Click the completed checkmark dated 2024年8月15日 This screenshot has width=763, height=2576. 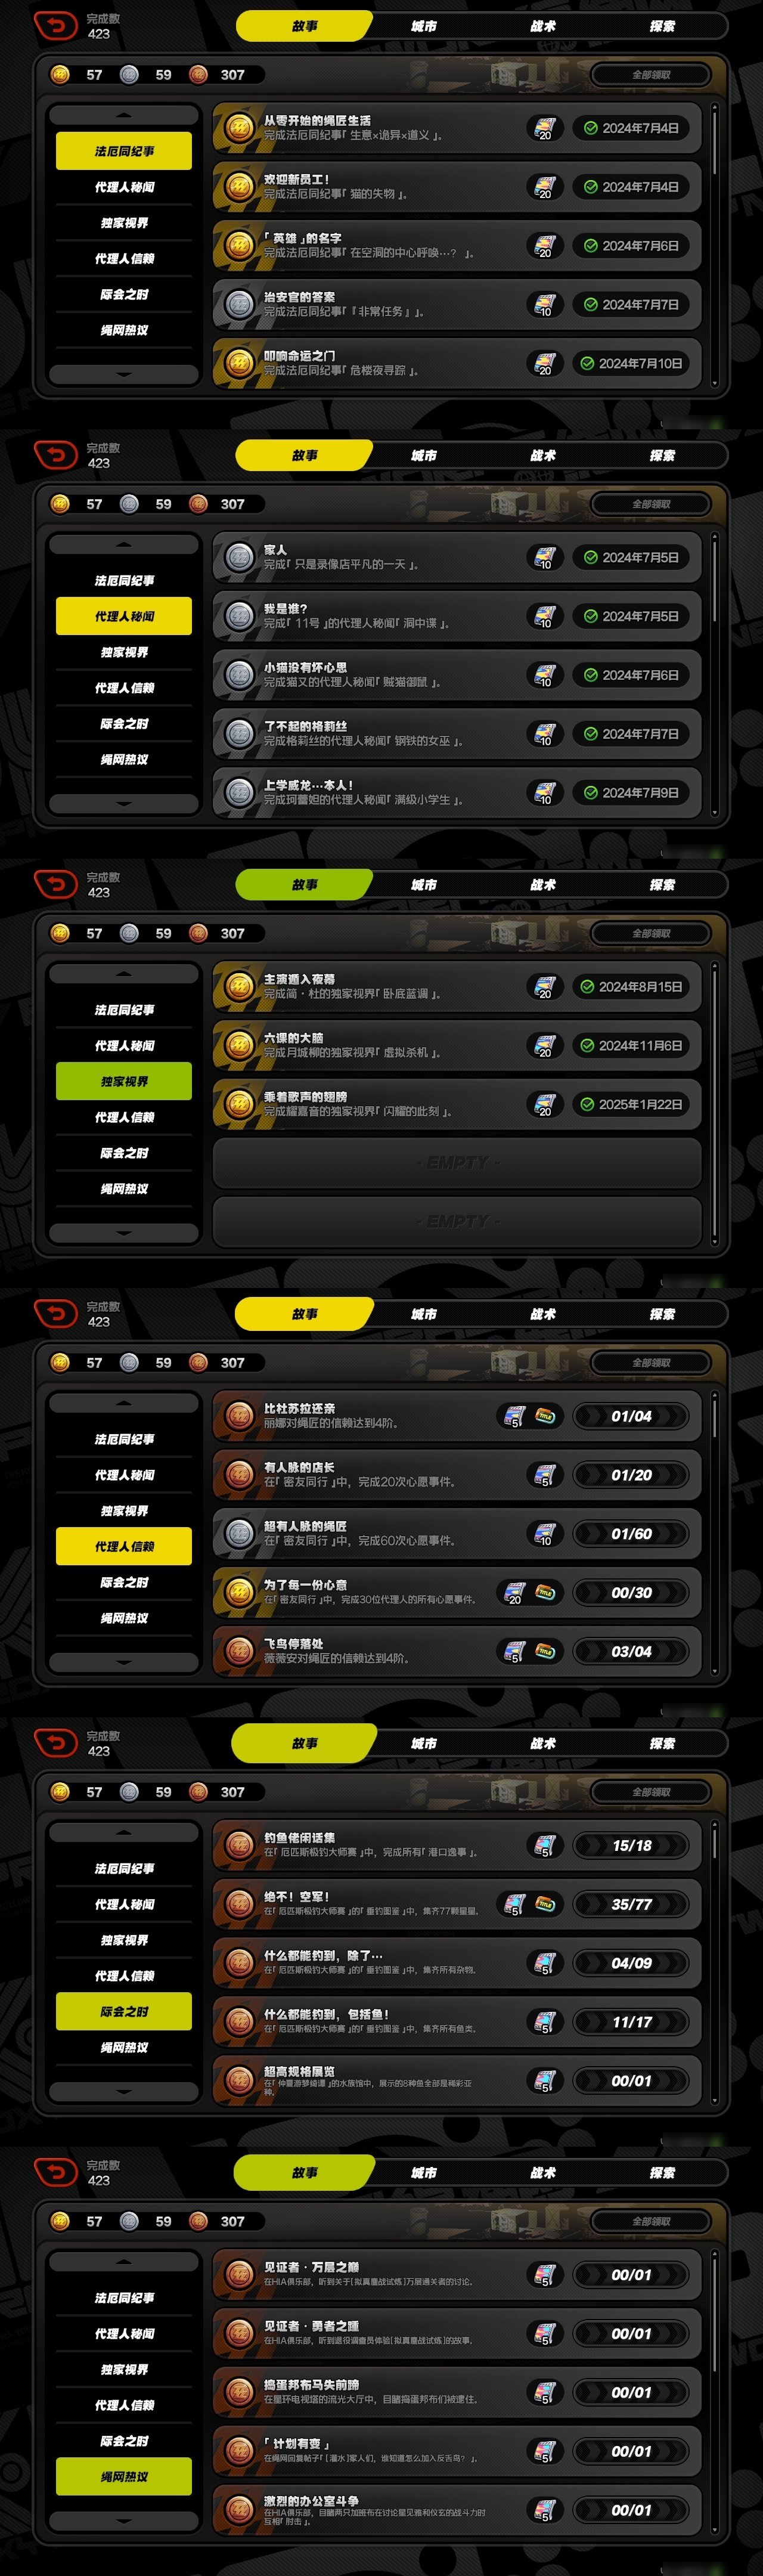(x=587, y=986)
